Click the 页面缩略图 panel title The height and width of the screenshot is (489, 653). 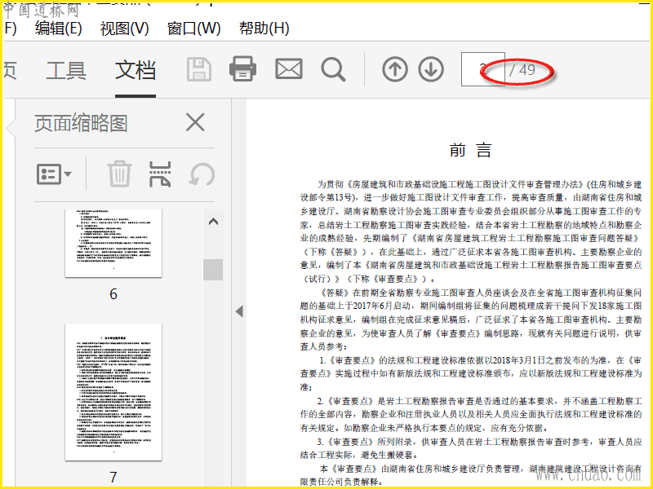[81, 123]
